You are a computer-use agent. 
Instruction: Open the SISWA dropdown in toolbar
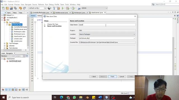[94, 8]
